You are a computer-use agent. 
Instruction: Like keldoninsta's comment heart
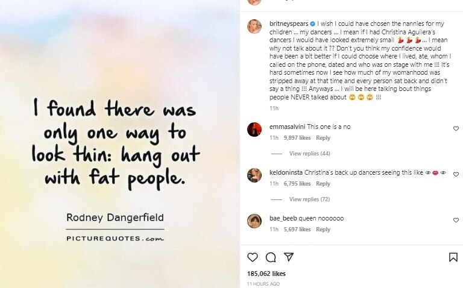click(456, 175)
